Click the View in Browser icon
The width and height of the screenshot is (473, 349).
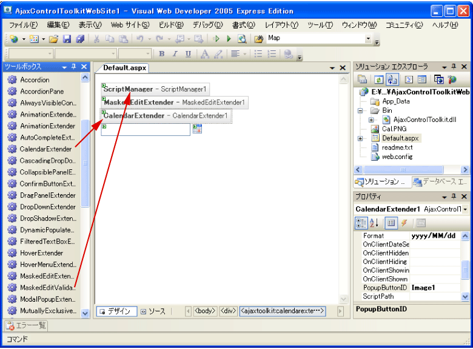tap(242, 39)
